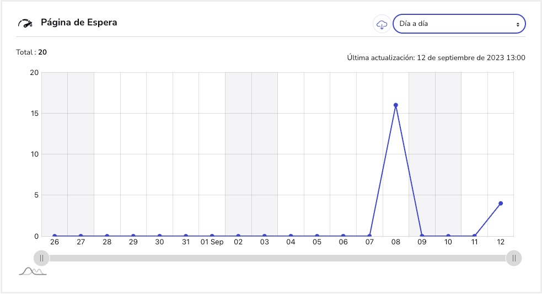The height and width of the screenshot is (294, 542).
Task: Click the Última actualización timestamp text
Action: click(436, 57)
